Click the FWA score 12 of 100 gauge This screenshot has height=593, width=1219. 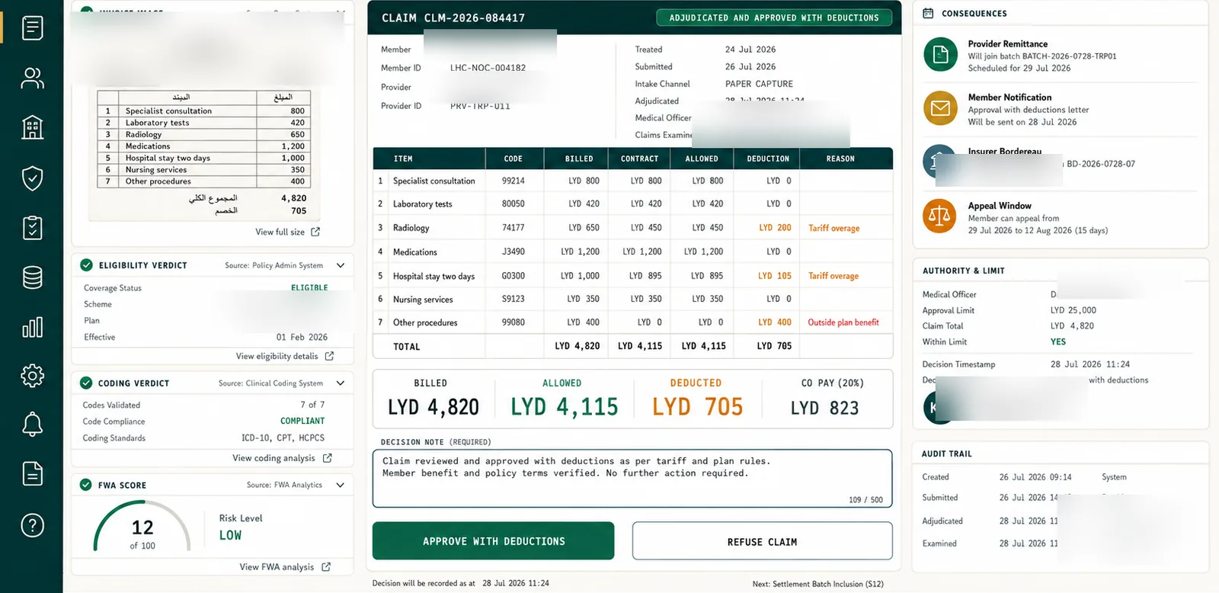coord(142,526)
